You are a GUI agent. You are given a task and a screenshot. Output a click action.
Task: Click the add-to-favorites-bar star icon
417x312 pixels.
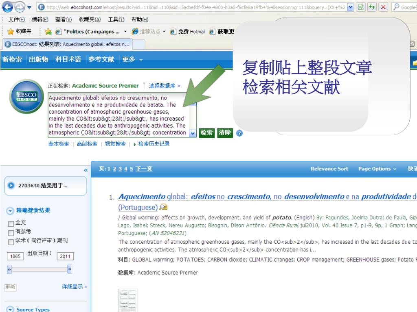pos(48,32)
